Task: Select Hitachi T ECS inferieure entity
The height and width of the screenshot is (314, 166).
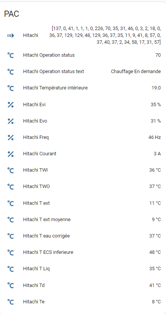Action: pyautogui.click(x=84, y=252)
